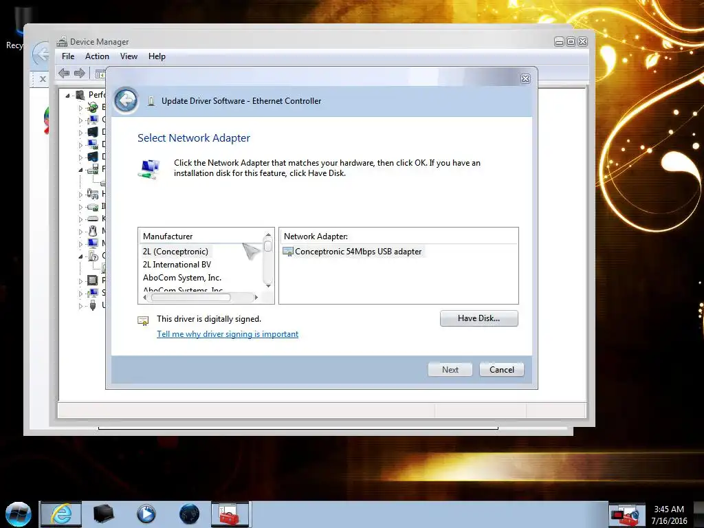Launch the media player taskbar icon
Screen dimensions: 704x528
(x=146, y=514)
